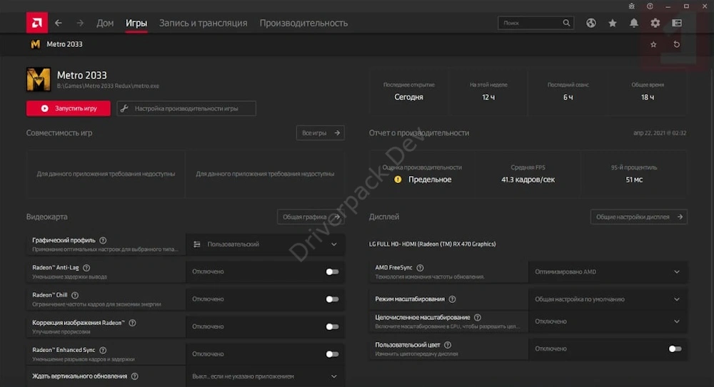This screenshot has width=714, height=387.
Task: Open settings gear icon
Action: [x=655, y=23]
